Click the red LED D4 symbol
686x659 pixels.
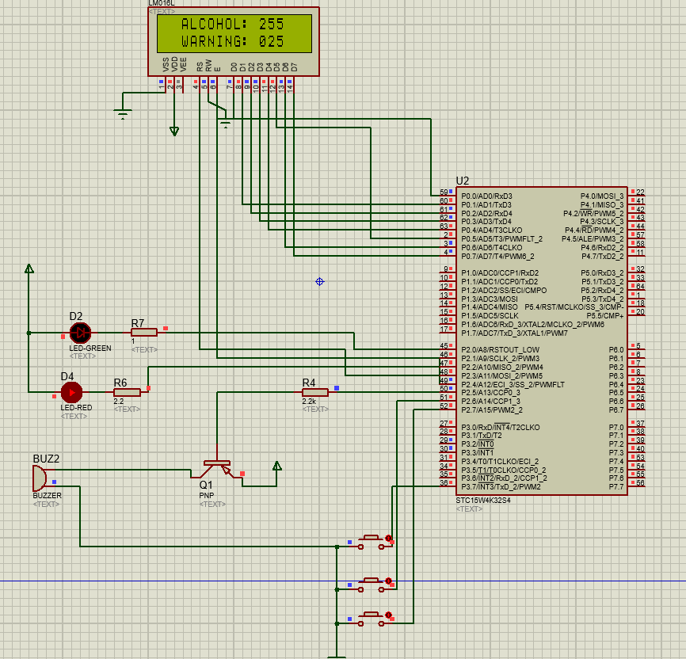point(72,393)
